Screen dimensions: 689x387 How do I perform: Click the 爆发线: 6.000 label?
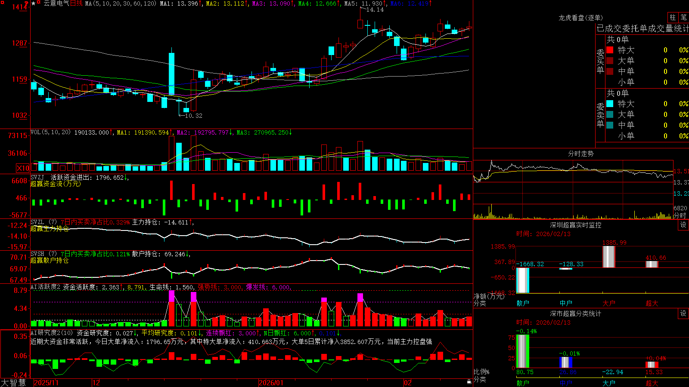[268, 287]
